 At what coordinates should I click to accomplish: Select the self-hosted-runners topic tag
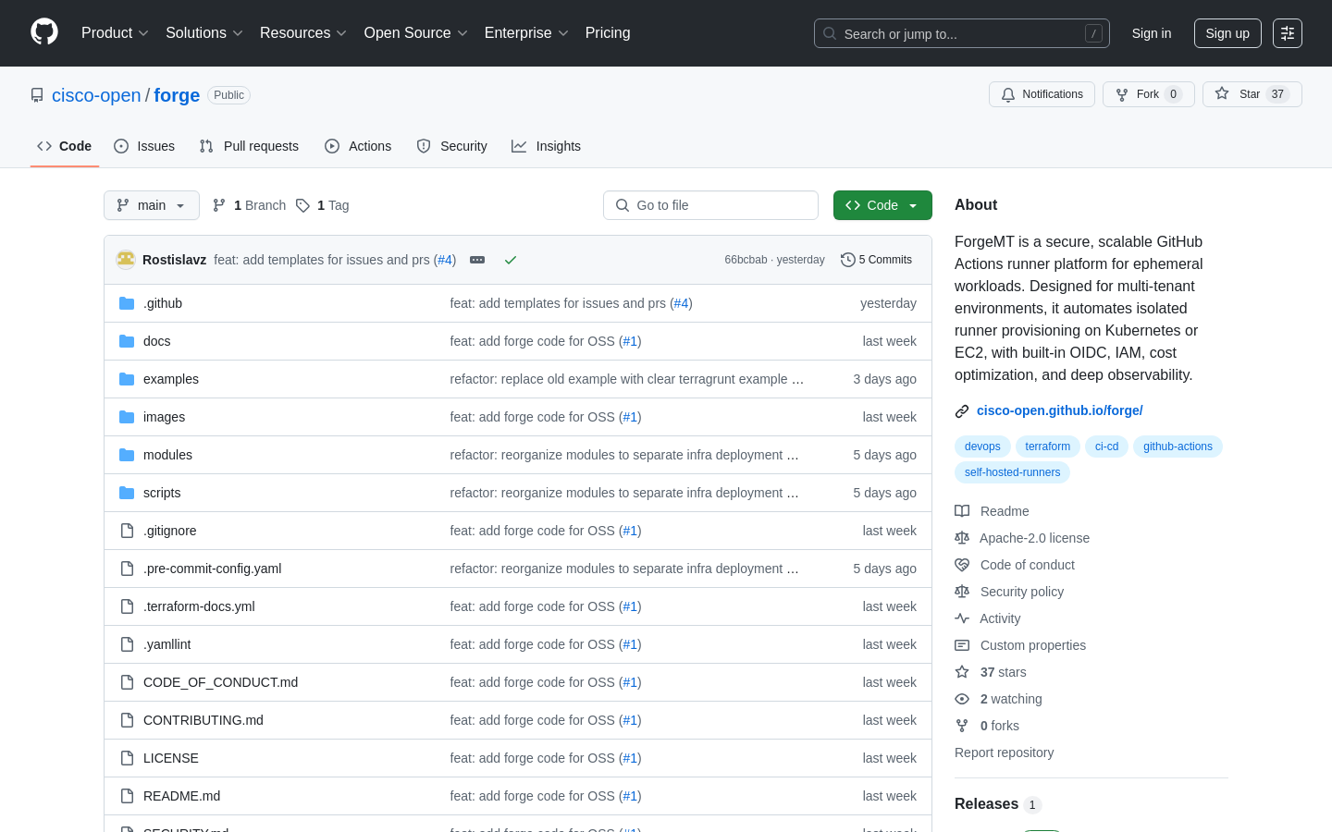(x=1012, y=472)
